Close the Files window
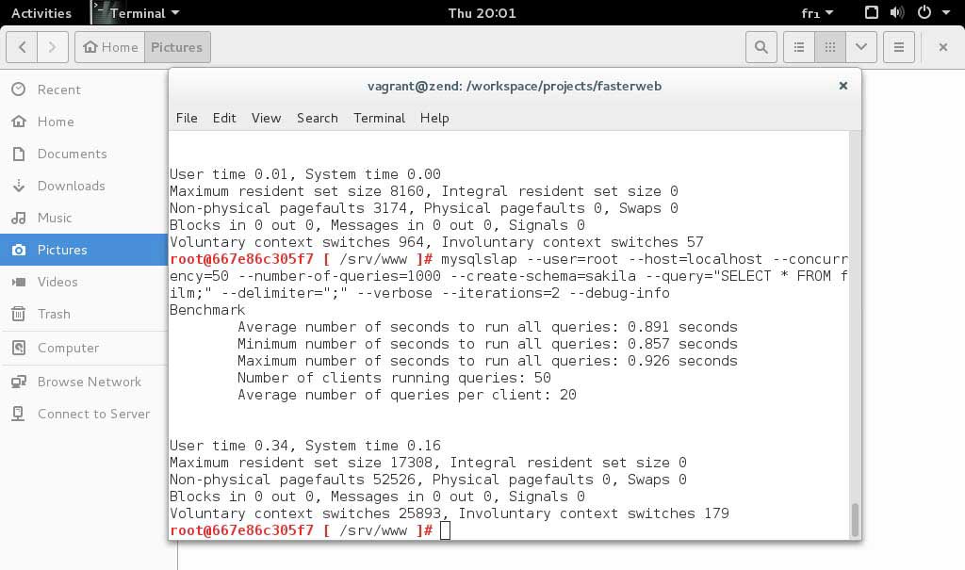Screen dimensions: 965x570 point(942,47)
